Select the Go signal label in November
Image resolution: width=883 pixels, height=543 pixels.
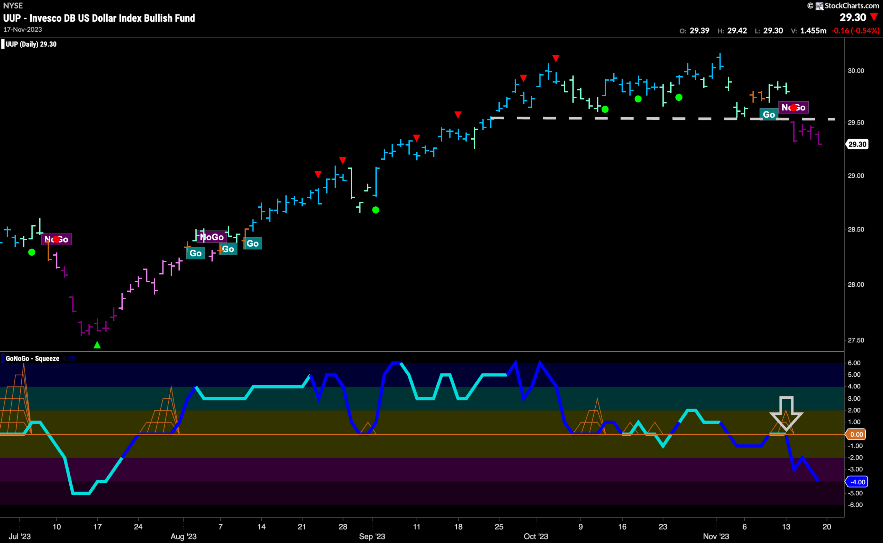tap(769, 115)
